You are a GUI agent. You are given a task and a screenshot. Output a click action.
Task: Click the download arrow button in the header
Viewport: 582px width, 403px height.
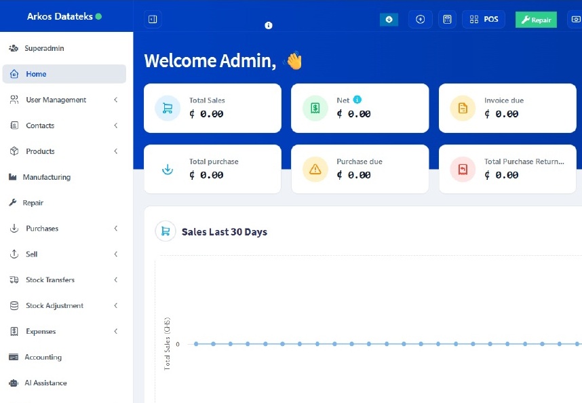click(x=389, y=19)
